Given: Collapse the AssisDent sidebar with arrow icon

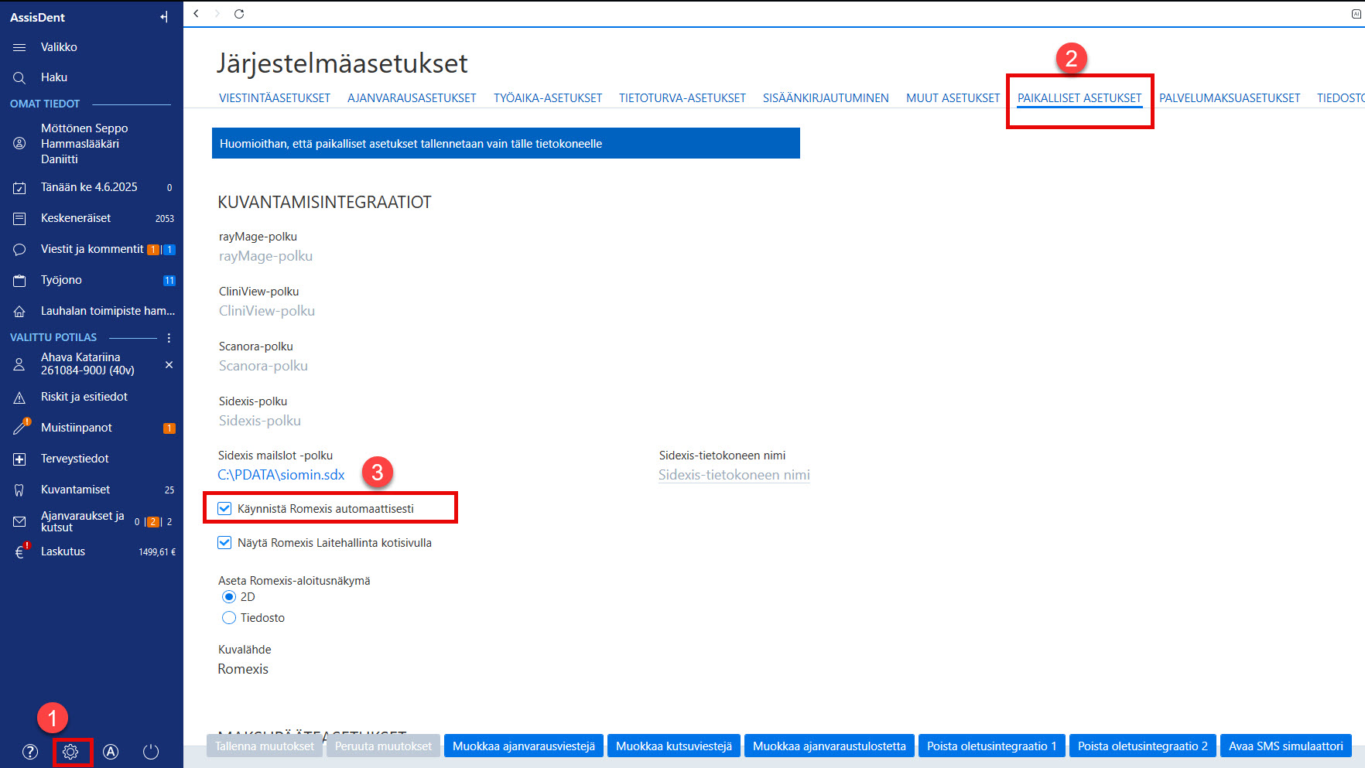Looking at the screenshot, I should pos(164,17).
